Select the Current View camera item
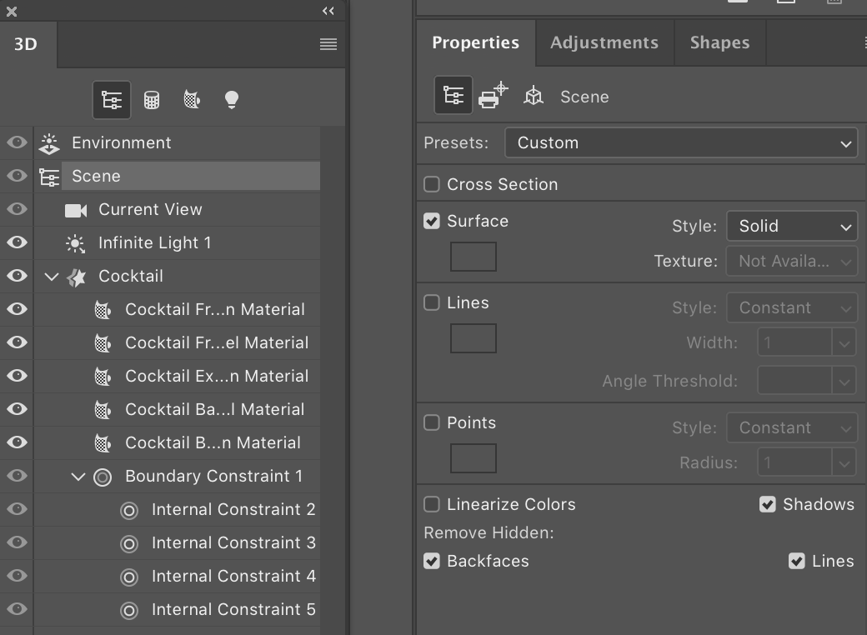The image size is (867, 635). pos(150,209)
